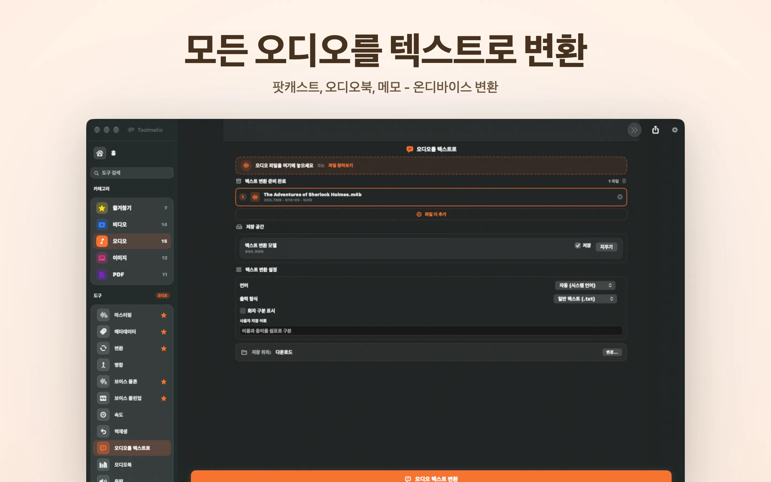Select the 즐겨찾기 category
Screen dimensions: 771x482
pyautogui.click(x=132, y=208)
